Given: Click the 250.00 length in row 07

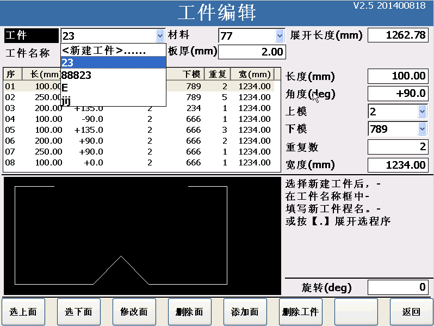Looking at the screenshot, I should click(48, 151).
